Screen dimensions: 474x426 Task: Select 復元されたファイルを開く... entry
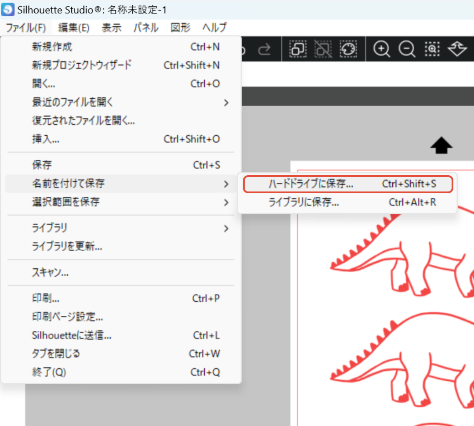point(121,121)
